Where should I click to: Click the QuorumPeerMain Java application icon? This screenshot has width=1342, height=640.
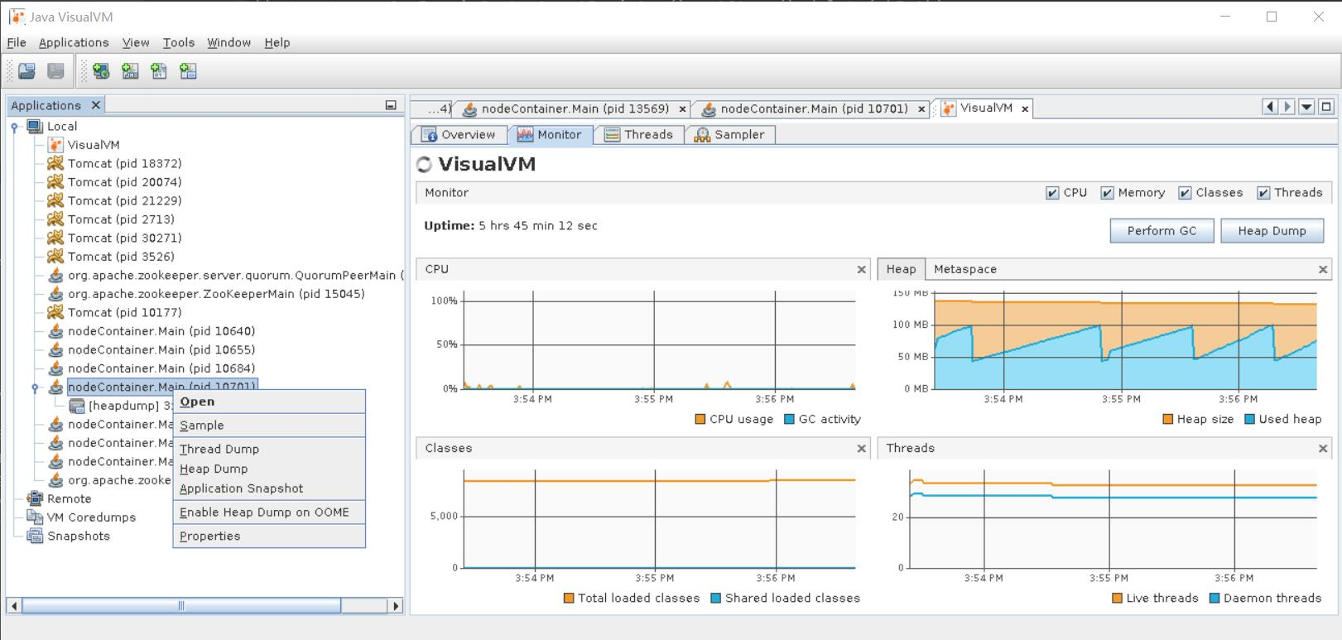pos(55,275)
